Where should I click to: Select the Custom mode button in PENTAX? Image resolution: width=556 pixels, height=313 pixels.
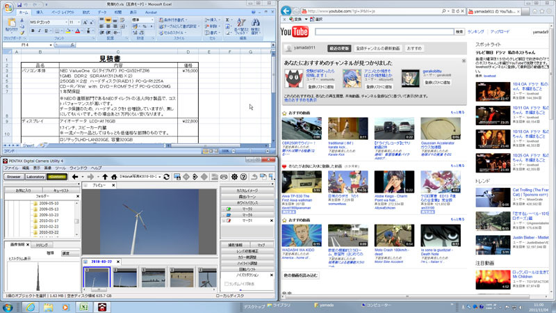point(57,177)
